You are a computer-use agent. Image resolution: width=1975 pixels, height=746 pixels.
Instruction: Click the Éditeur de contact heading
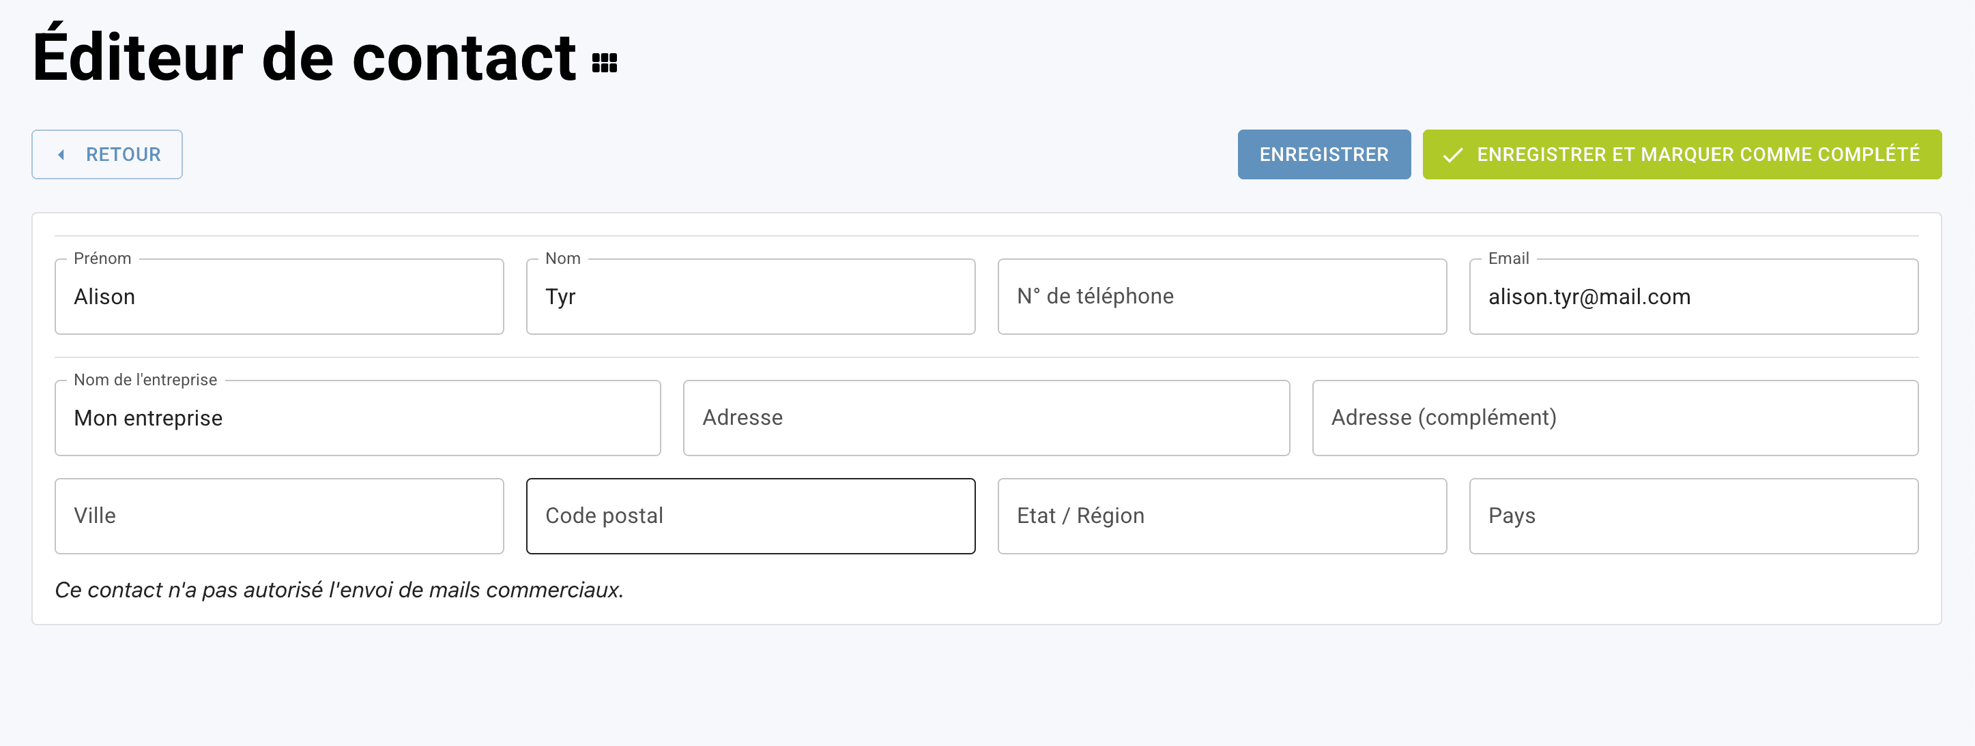point(304,58)
